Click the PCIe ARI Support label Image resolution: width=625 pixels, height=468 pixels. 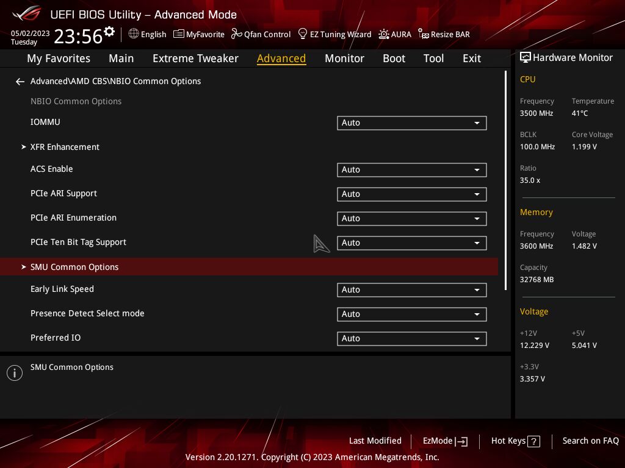click(x=63, y=193)
